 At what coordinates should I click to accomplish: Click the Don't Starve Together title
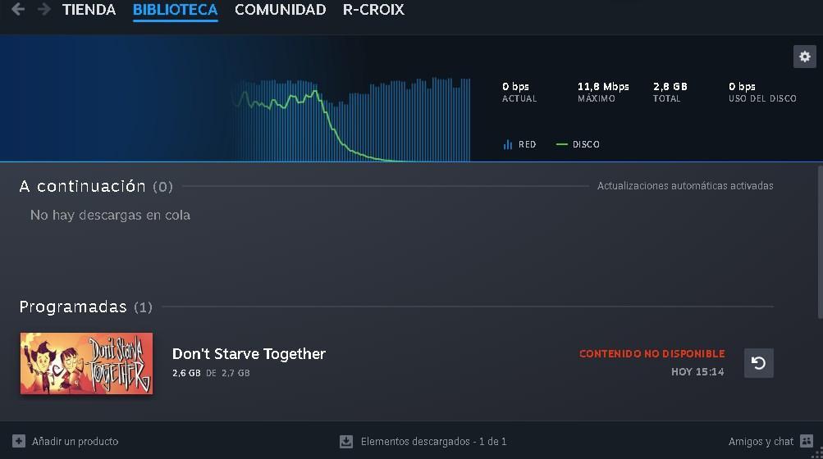pyautogui.click(x=249, y=354)
